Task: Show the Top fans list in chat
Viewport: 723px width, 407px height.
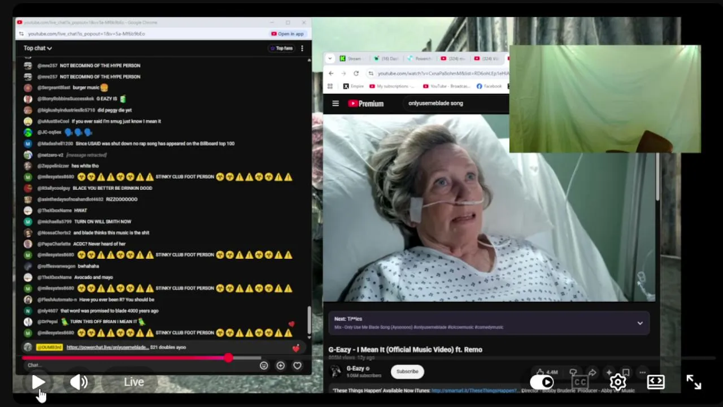Action: click(x=281, y=48)
